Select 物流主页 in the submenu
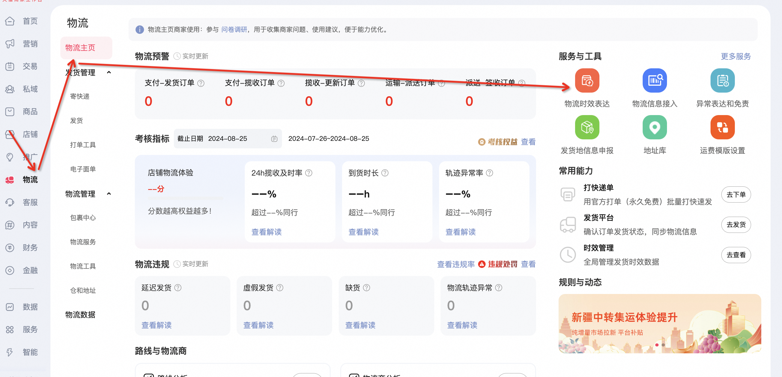Viewport: 782px width, 377px height. (86, 48)
